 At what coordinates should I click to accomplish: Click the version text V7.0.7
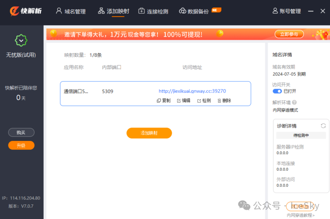(x=27, y=206)
